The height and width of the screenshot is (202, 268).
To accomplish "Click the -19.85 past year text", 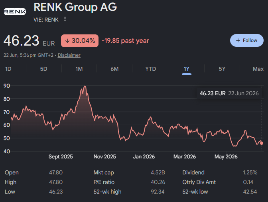I will [126, 41].
